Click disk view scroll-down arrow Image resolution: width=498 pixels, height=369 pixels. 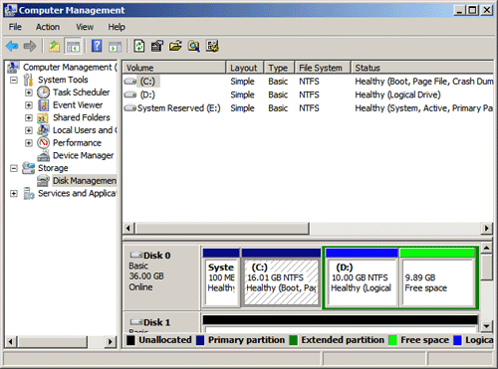486,326
